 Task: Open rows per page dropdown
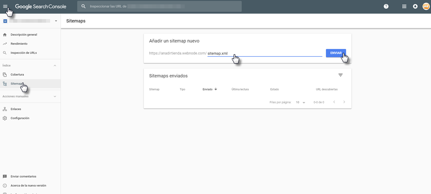click(300, 102)
